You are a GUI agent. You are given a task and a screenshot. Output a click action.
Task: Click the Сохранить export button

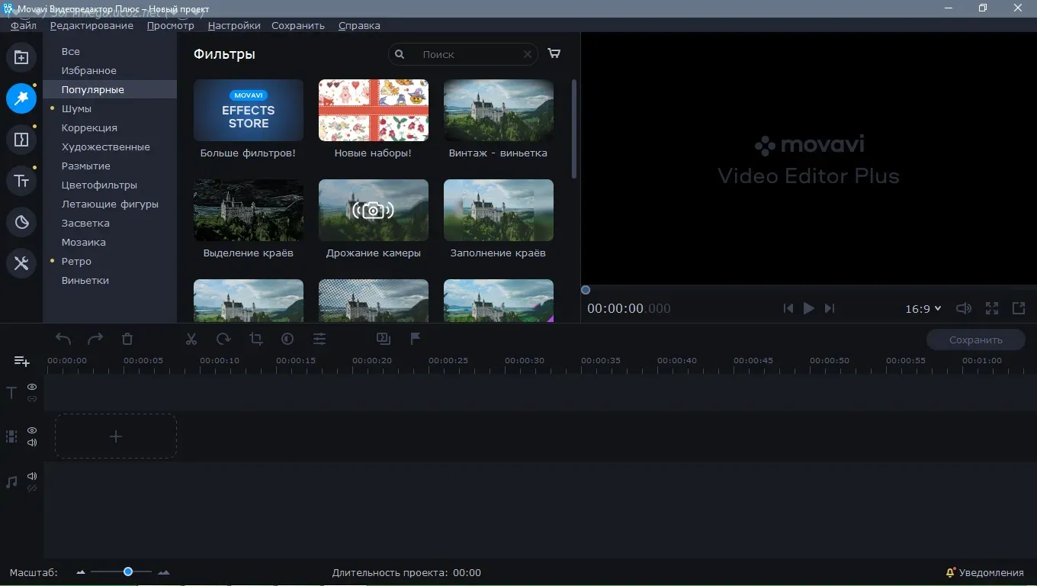click(975, 340)
